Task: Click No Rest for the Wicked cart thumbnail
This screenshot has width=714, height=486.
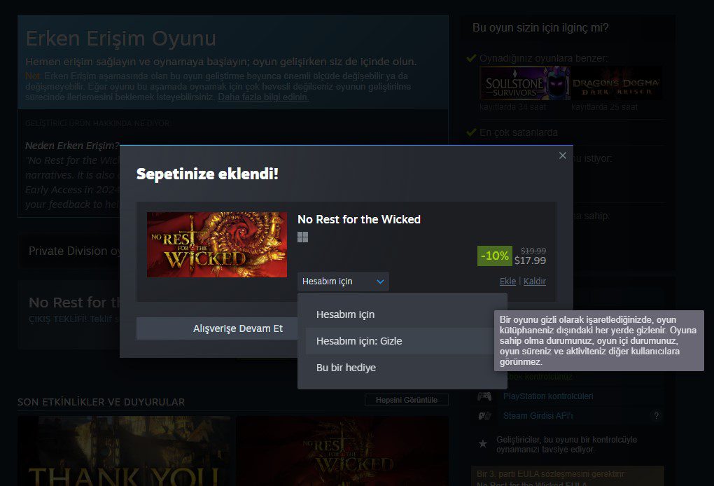Action: pos(217,244)
